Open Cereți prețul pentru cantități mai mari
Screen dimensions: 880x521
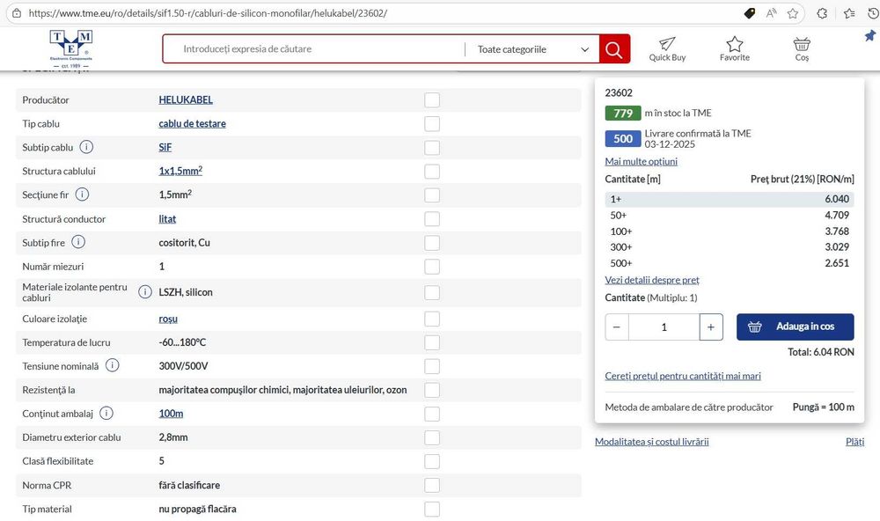click(x=683, y=376)
